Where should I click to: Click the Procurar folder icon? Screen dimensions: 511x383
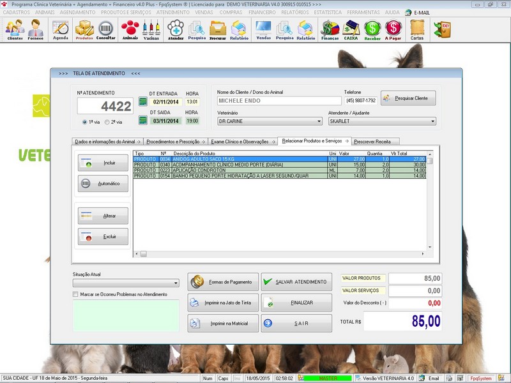pos(218,29)
